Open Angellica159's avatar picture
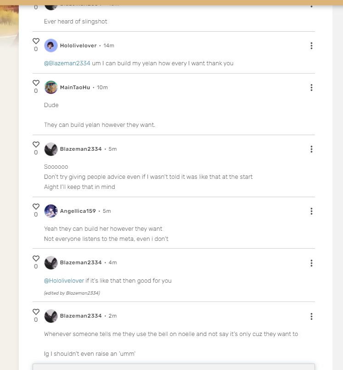 point(51,211)
